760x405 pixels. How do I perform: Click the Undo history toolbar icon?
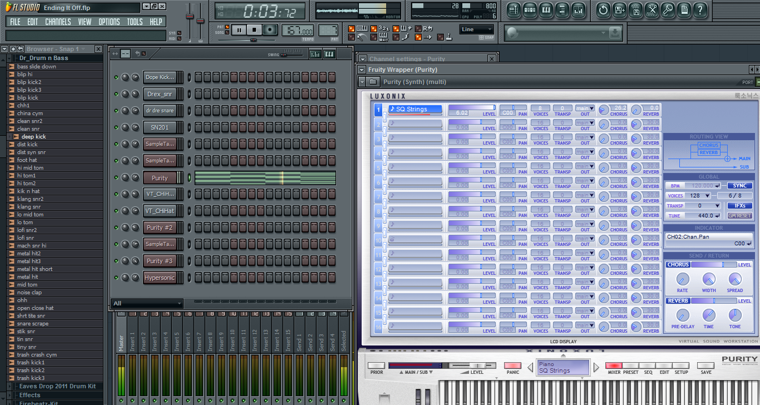pos(603,9)
